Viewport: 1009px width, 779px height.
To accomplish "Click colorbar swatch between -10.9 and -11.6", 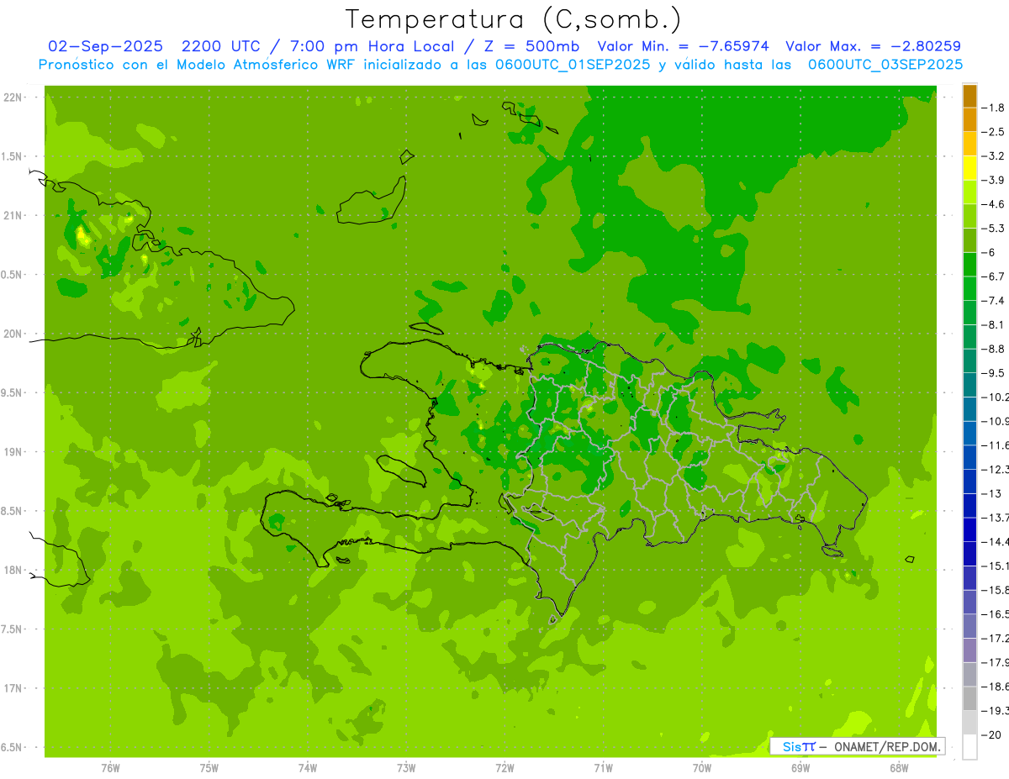I will point(969,434).
